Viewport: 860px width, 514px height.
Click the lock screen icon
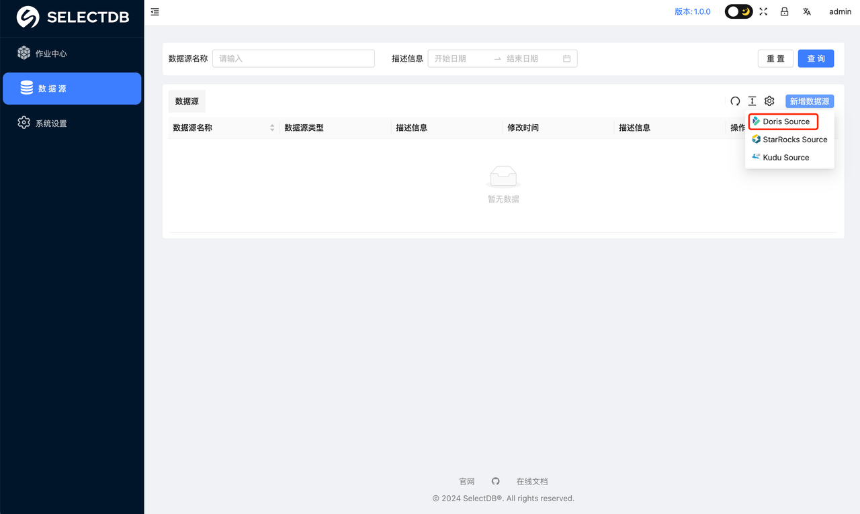(x=784, y=11)
